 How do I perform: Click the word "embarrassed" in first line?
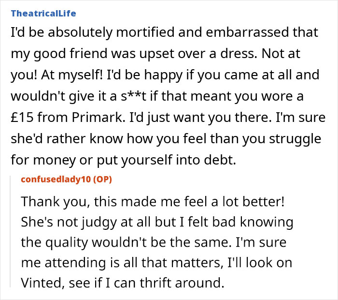(247, 32)
